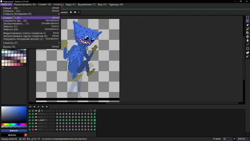Viewport: 250px width, 141px height.
Task: Click the Frame number input field
Action: point(227,139)
